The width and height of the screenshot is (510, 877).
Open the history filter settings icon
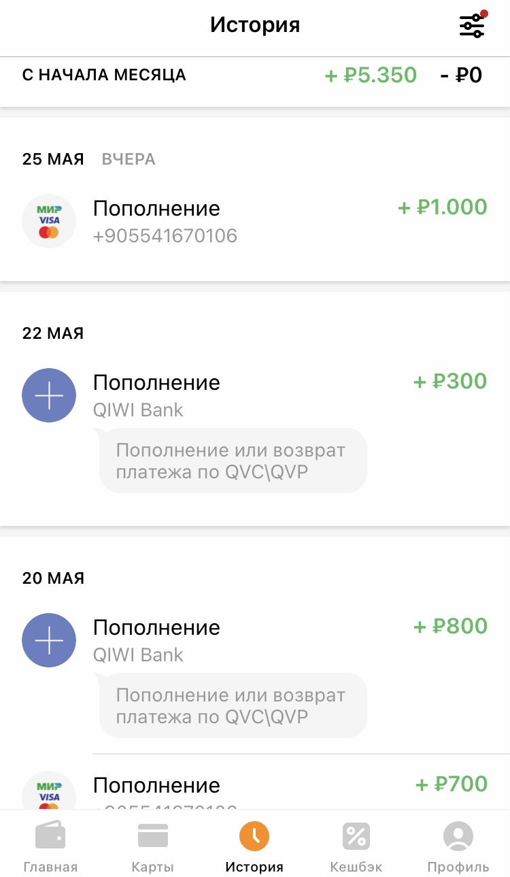(472, 26)
